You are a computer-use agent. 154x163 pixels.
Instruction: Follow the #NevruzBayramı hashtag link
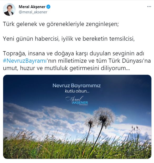point(25,61)
